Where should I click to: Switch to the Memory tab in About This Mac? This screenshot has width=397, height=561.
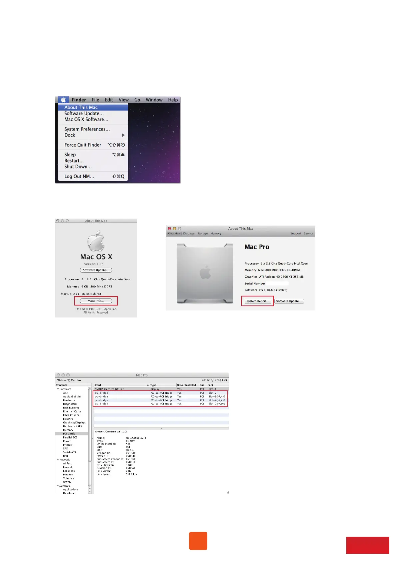click(216, 234)
